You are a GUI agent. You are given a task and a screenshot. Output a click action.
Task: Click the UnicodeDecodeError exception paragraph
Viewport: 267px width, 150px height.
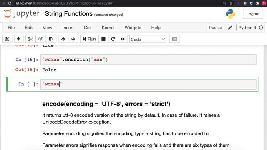pos(131,118)
